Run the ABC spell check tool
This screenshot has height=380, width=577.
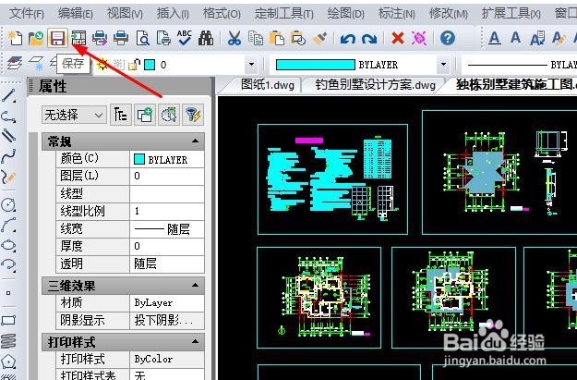[x=185, y=38]
